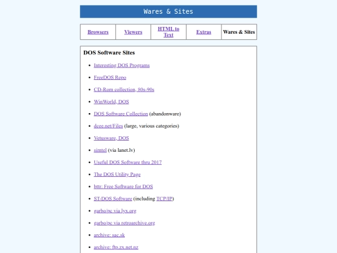The width and height of the screenshot is (337, 253).
Task: Click the TCP/IP link
Action: tap(164, 199)
